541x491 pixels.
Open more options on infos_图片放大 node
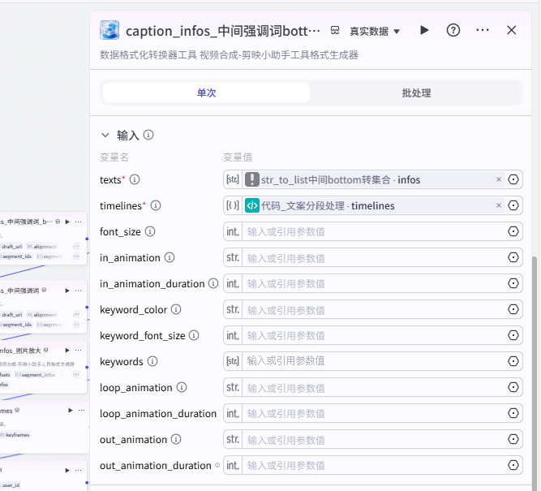pyautogui.click(x=79, y=351)
